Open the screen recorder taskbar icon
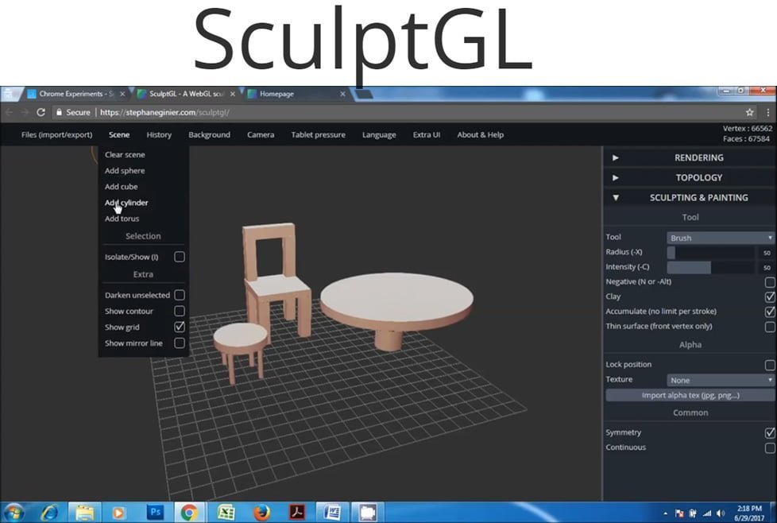 368,512
